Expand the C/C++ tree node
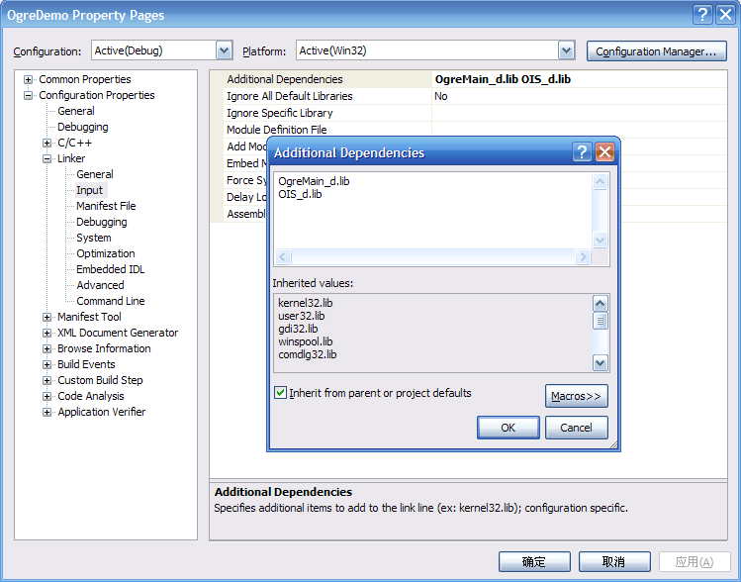The image size is (741, 582). pos(46,143)
